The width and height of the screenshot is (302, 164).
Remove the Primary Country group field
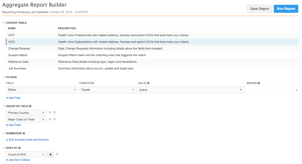click(x=50, y=112)
